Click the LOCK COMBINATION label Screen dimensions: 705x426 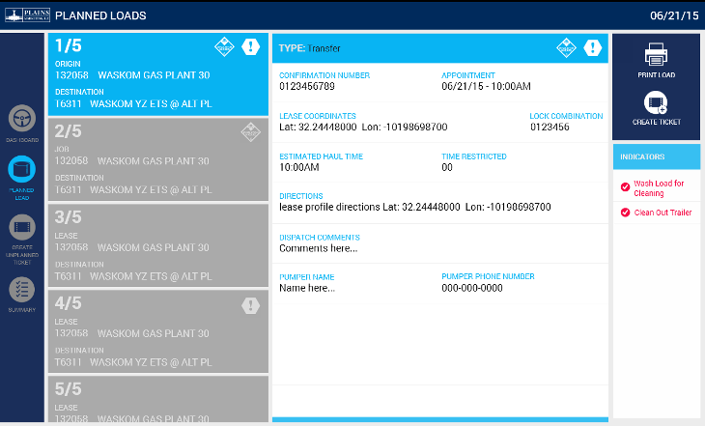click(x=566, y=116)
